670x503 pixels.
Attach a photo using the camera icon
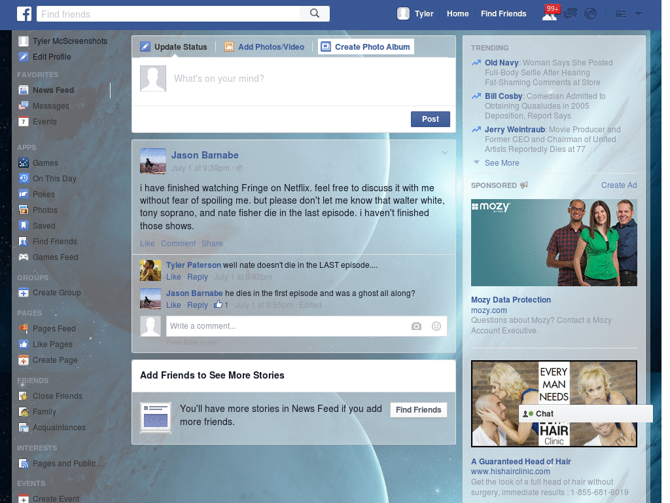coord(416,326)
